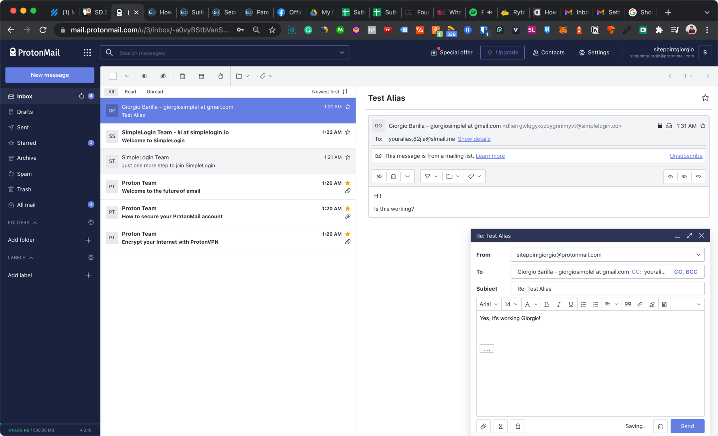The height and width of the screenshot is (436, 718).
Task: Apply bold formatting in the composer
Action: 547,304
